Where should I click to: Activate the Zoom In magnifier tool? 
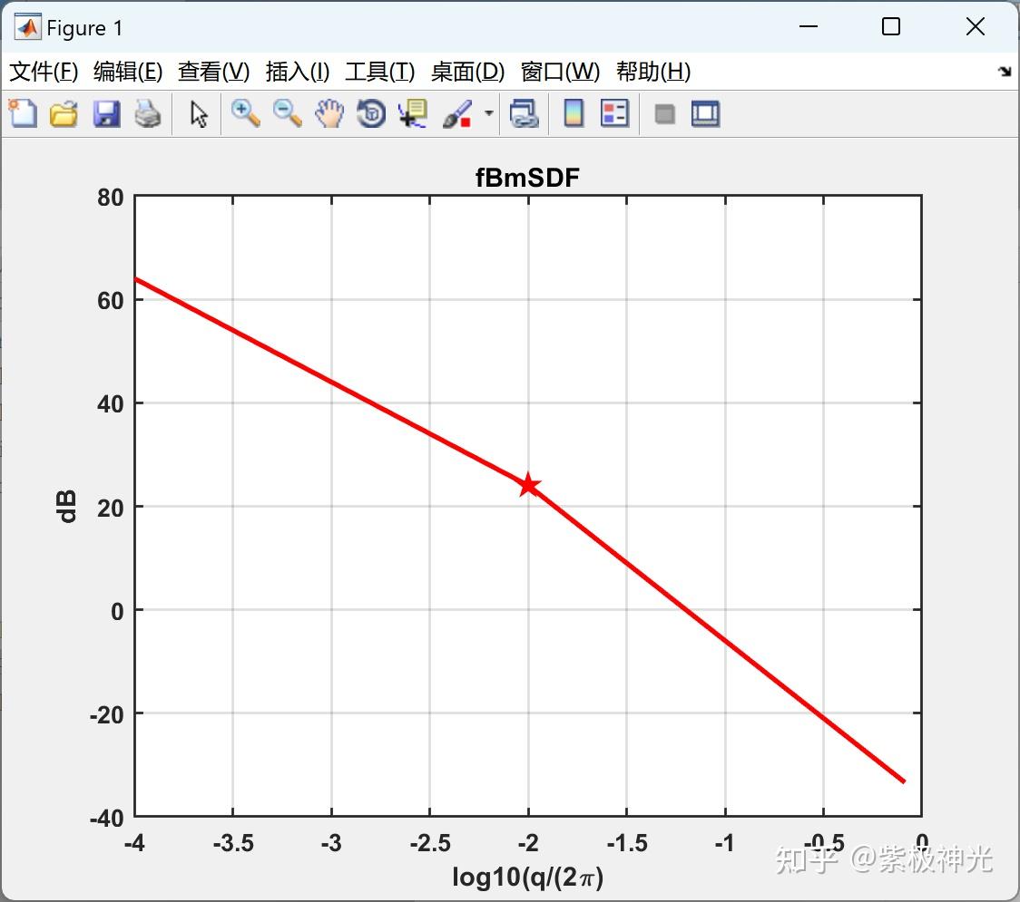(246, 113)
